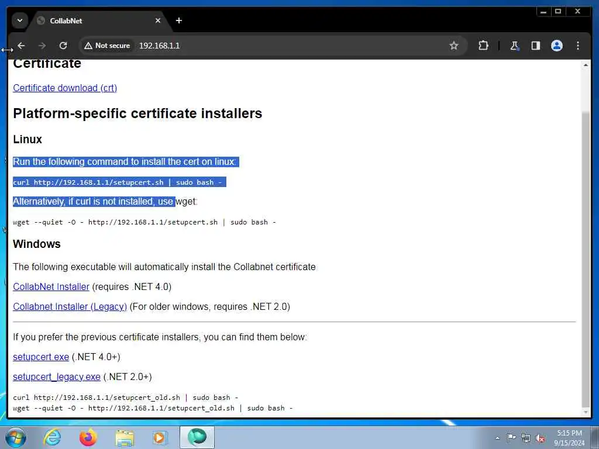
Task: Open the Action Center flag icon
Action: pos(511,438)
